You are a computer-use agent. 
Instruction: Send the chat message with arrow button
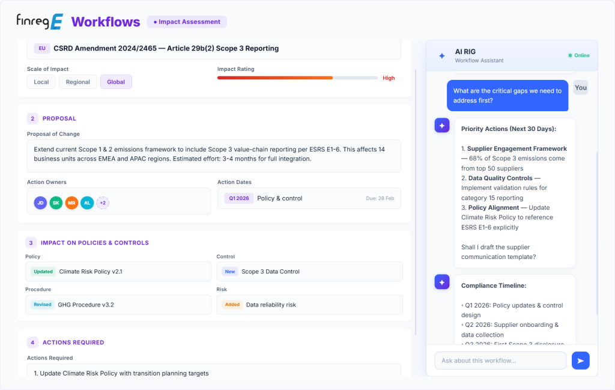tap(581, 361)
